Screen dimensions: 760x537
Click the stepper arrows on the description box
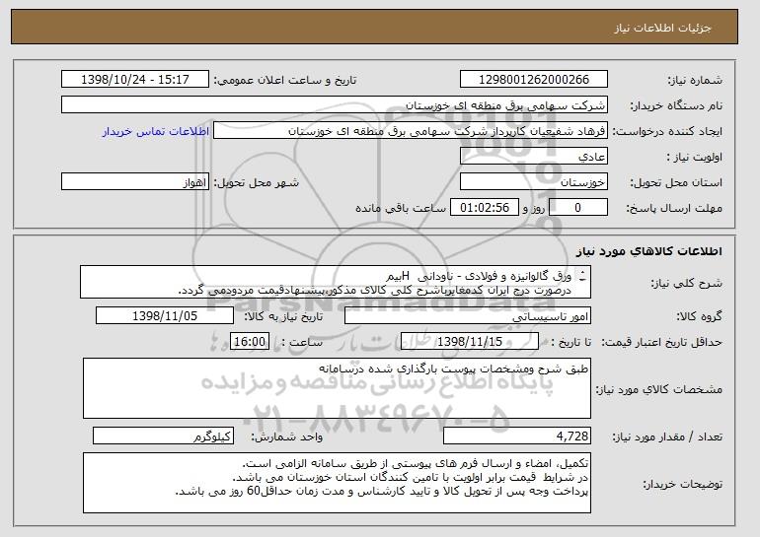point(582,276)
